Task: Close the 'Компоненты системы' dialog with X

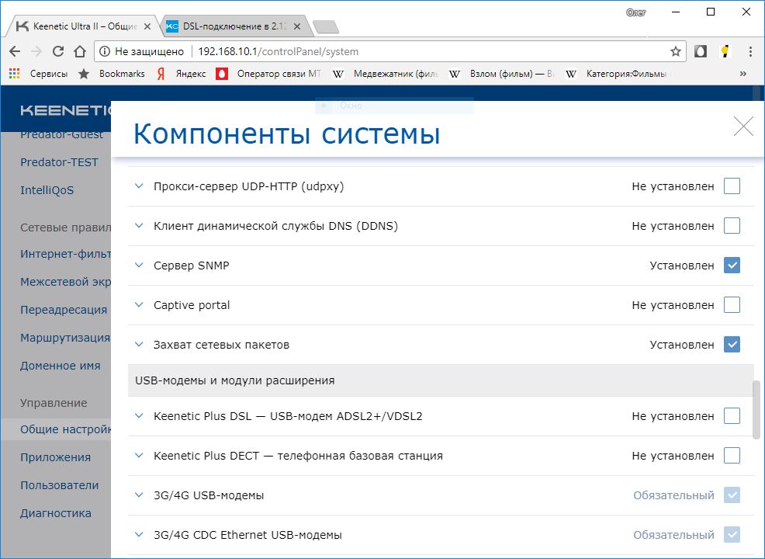Action: pos(743,127)
